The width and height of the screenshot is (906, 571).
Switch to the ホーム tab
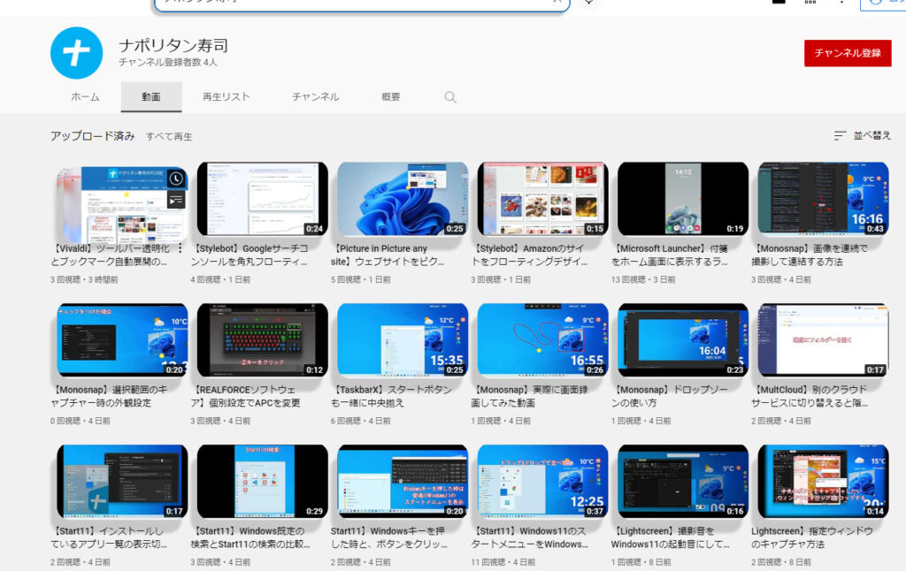pos(85,97)
